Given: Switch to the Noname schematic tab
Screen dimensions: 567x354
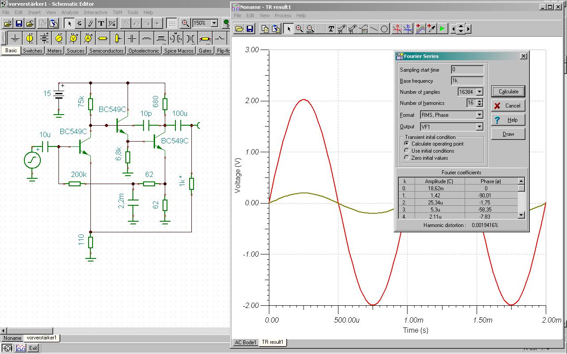Looking at the screenshot, I should [12, 338].
